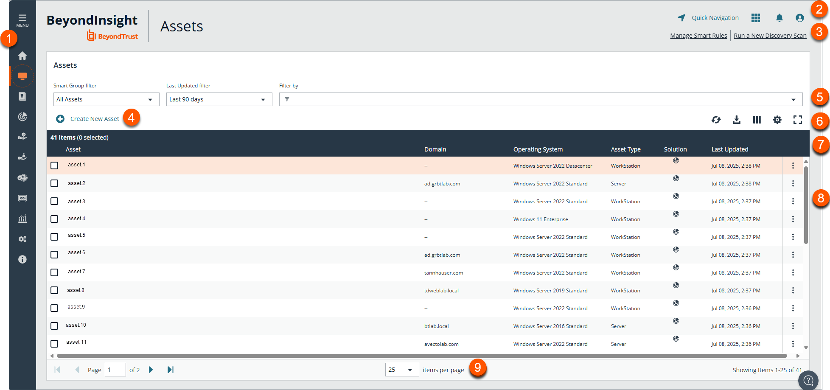Open row actions menu for asset.8
The width and height of the screenshot is (830, 390).
(x=793, y=290)
